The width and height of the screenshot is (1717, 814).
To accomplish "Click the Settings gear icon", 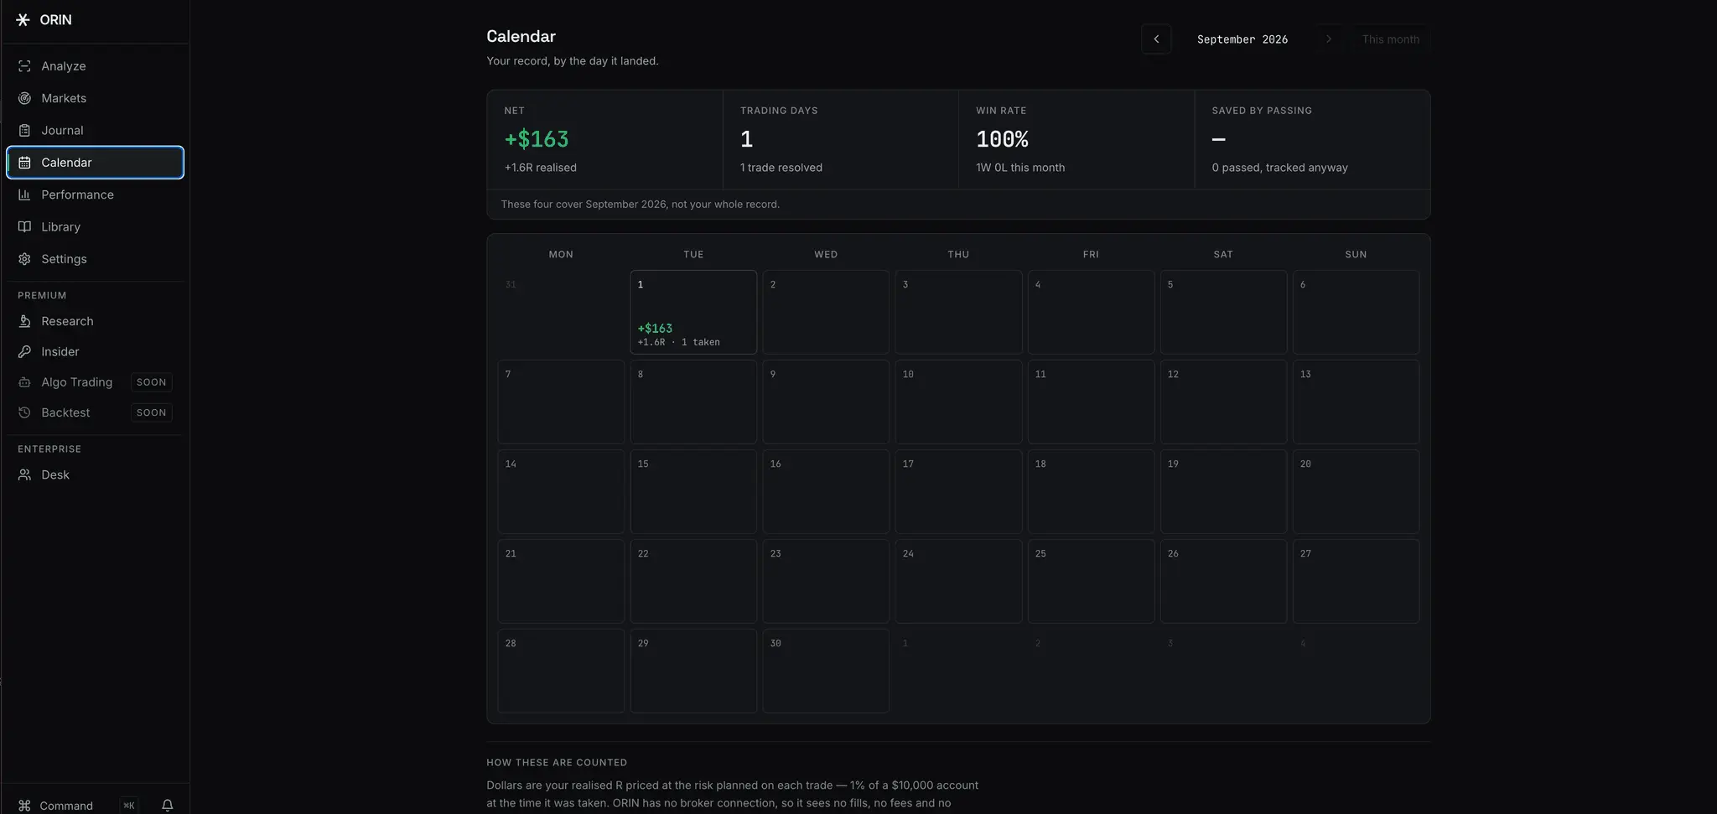I will (24, 259).
